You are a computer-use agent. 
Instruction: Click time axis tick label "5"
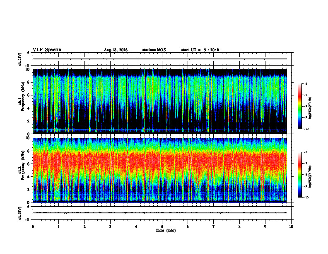[x=162, y=227]
